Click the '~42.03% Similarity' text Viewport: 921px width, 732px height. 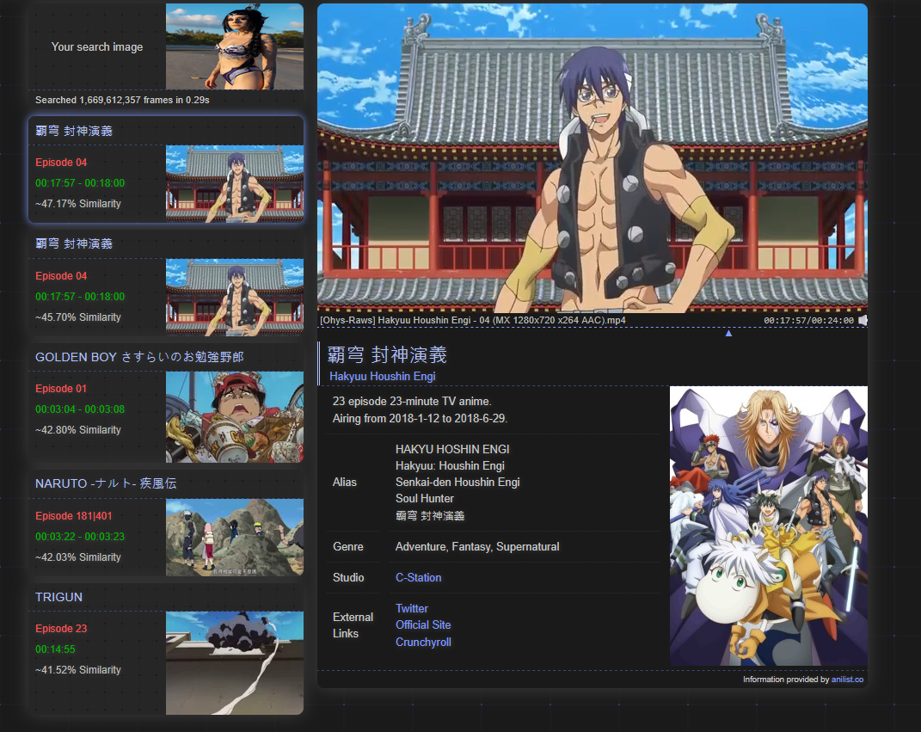tap(78, 557)
